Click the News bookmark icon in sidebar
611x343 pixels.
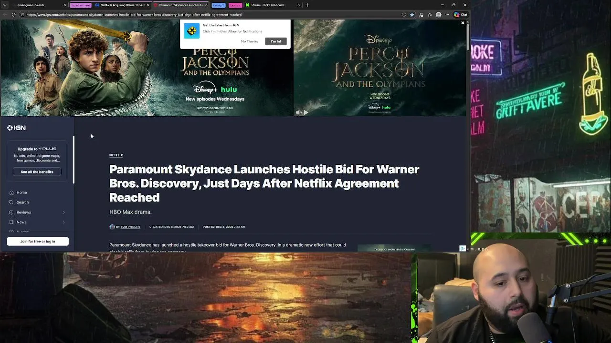(11, 222)
